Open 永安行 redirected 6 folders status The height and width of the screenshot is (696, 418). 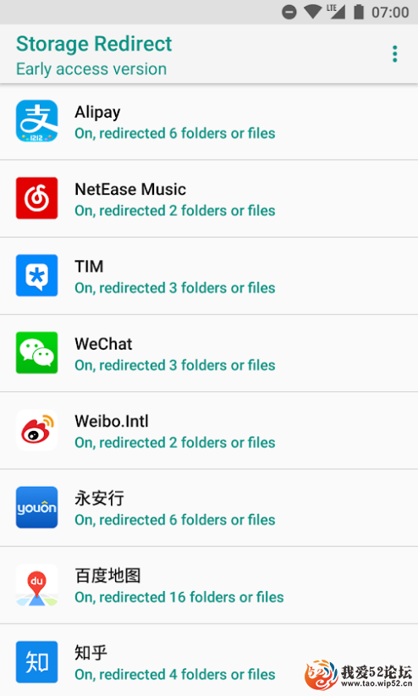[x=175, y=520]
